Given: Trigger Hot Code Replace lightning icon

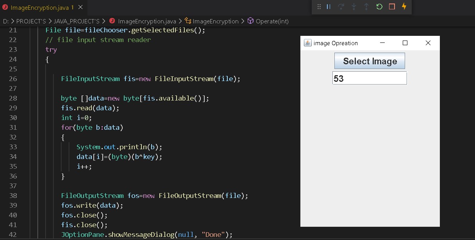Looking at the screenshot, I should (404, 7).
